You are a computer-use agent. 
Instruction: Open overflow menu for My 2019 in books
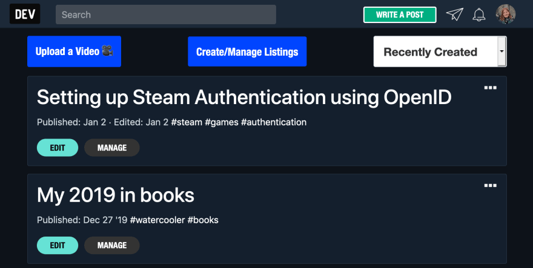click(490, 186)
